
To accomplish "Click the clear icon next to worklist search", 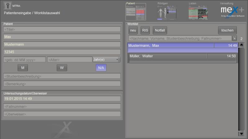I will click(235, 38).
